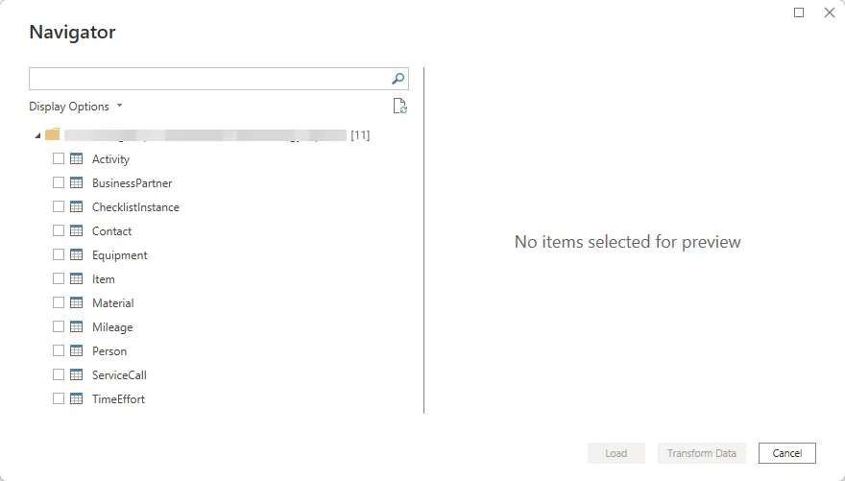Enable the TimeEffort table checkbox
The height and width of the screenshot is (481, 845).
click(59, 398)
